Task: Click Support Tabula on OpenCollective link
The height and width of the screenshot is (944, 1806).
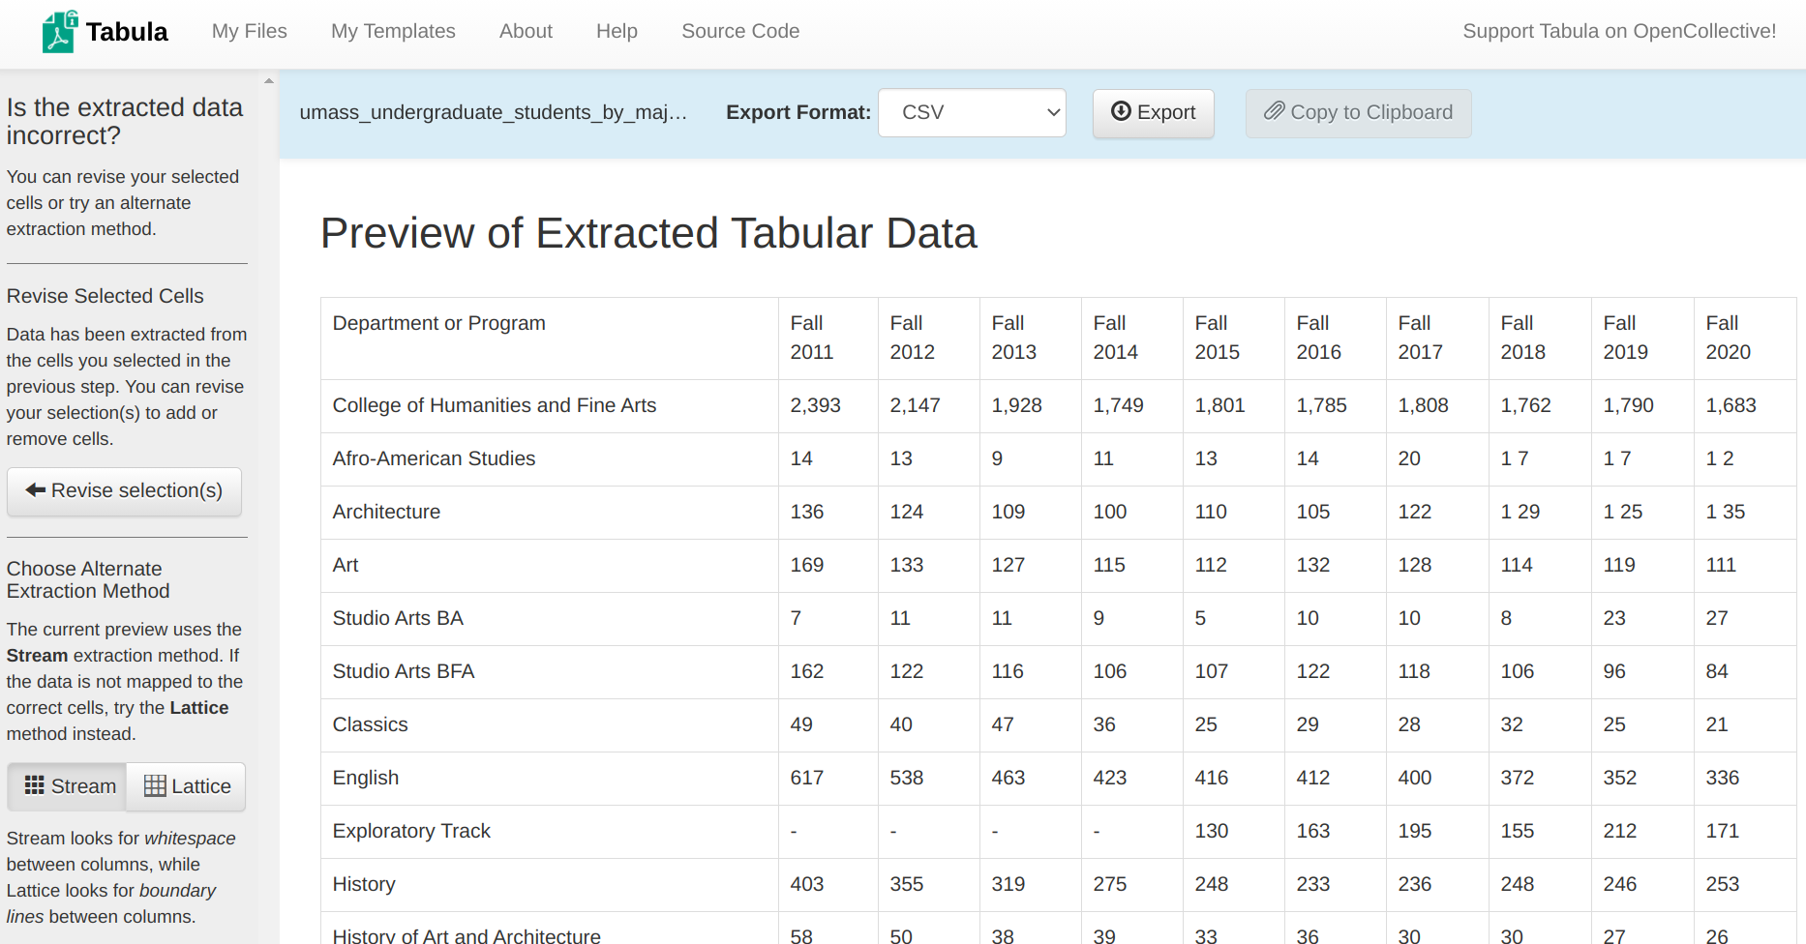Action: (1618, 31)
